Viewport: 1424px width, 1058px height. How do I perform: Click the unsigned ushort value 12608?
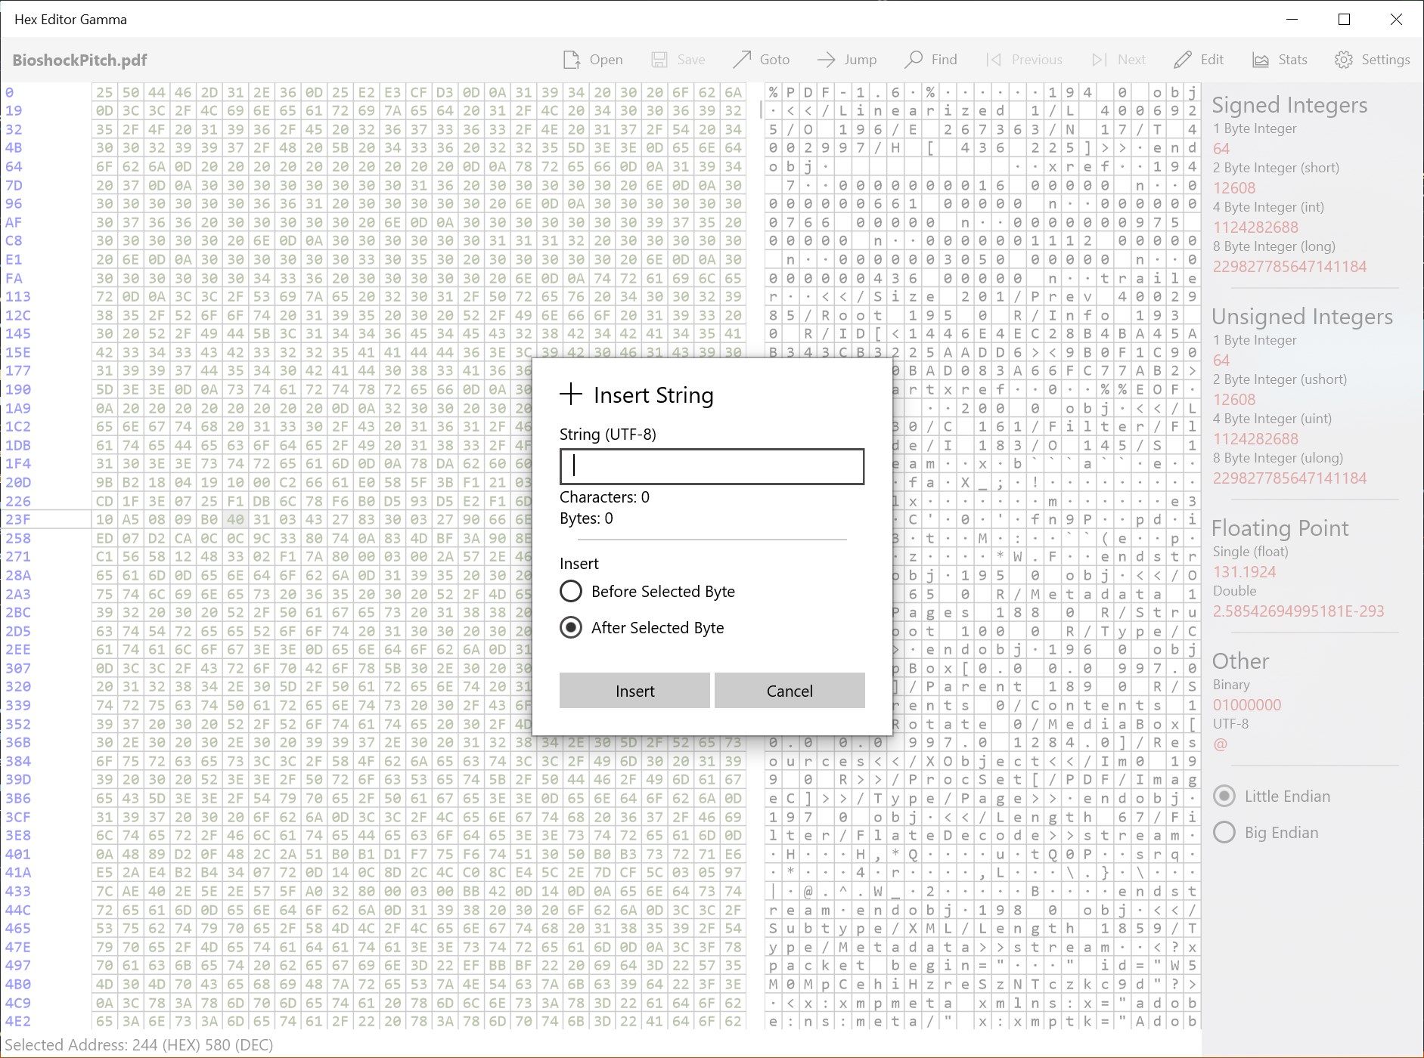coord(1234,400)
